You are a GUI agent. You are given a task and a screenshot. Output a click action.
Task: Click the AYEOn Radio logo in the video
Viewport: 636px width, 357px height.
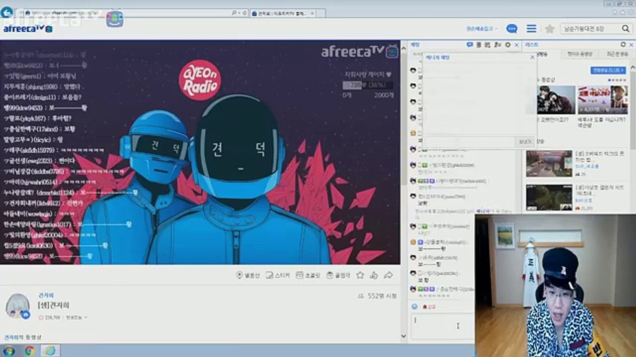point(200,80)
